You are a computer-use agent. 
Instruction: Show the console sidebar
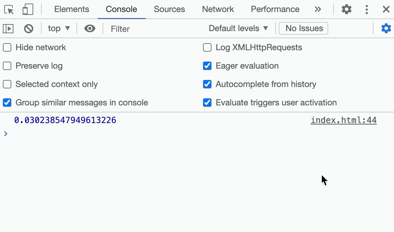(8, 28)
